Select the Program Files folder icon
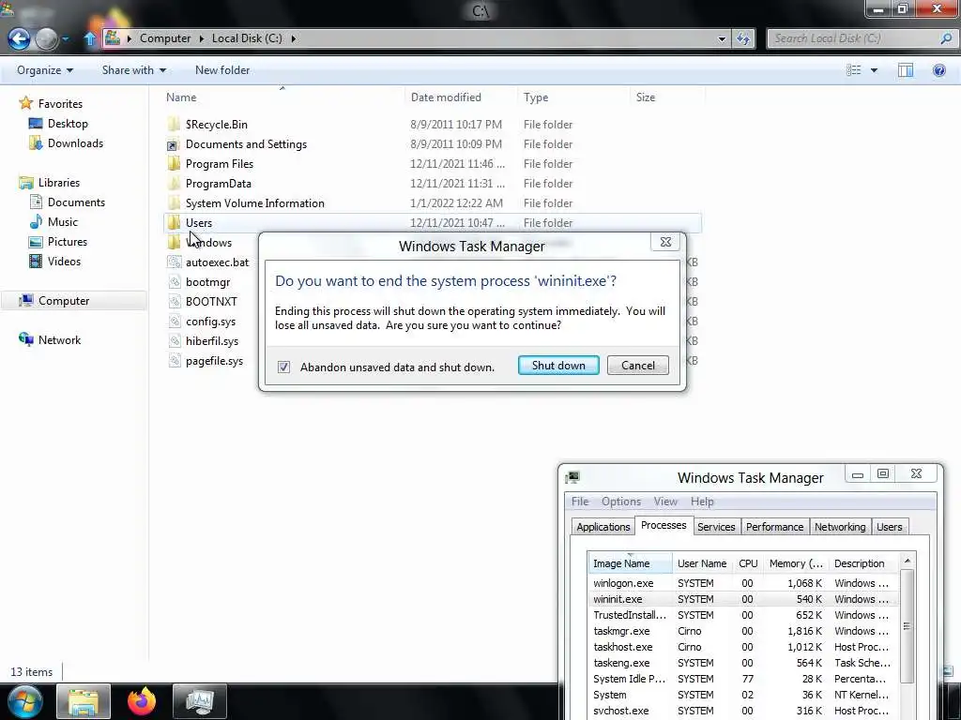 pyautogui.click(x=174, y=163)
